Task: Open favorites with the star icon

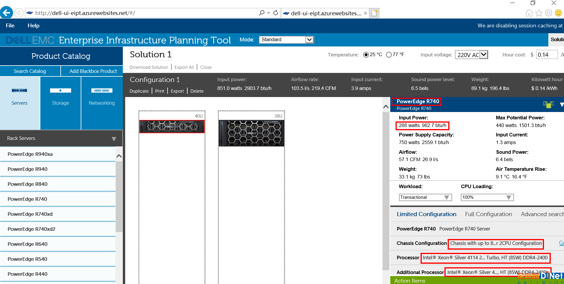Action: (539, 13)
